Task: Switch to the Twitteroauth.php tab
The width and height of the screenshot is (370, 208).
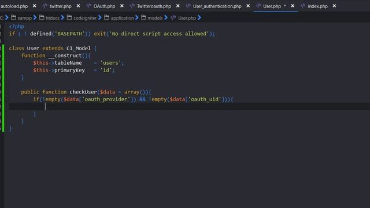Action: (154, 6)
